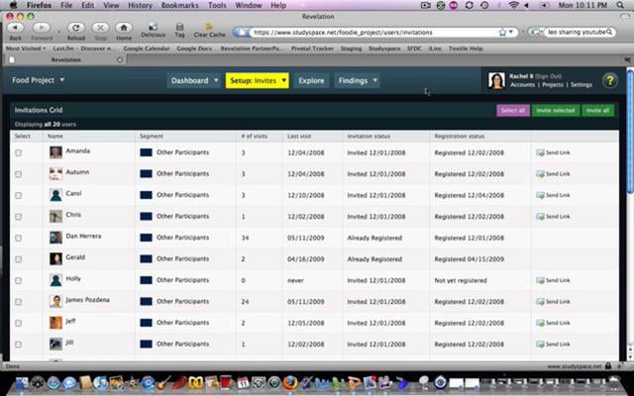Screen dimensions: 634x396
Task: Open the History menu
Action: 140,5
